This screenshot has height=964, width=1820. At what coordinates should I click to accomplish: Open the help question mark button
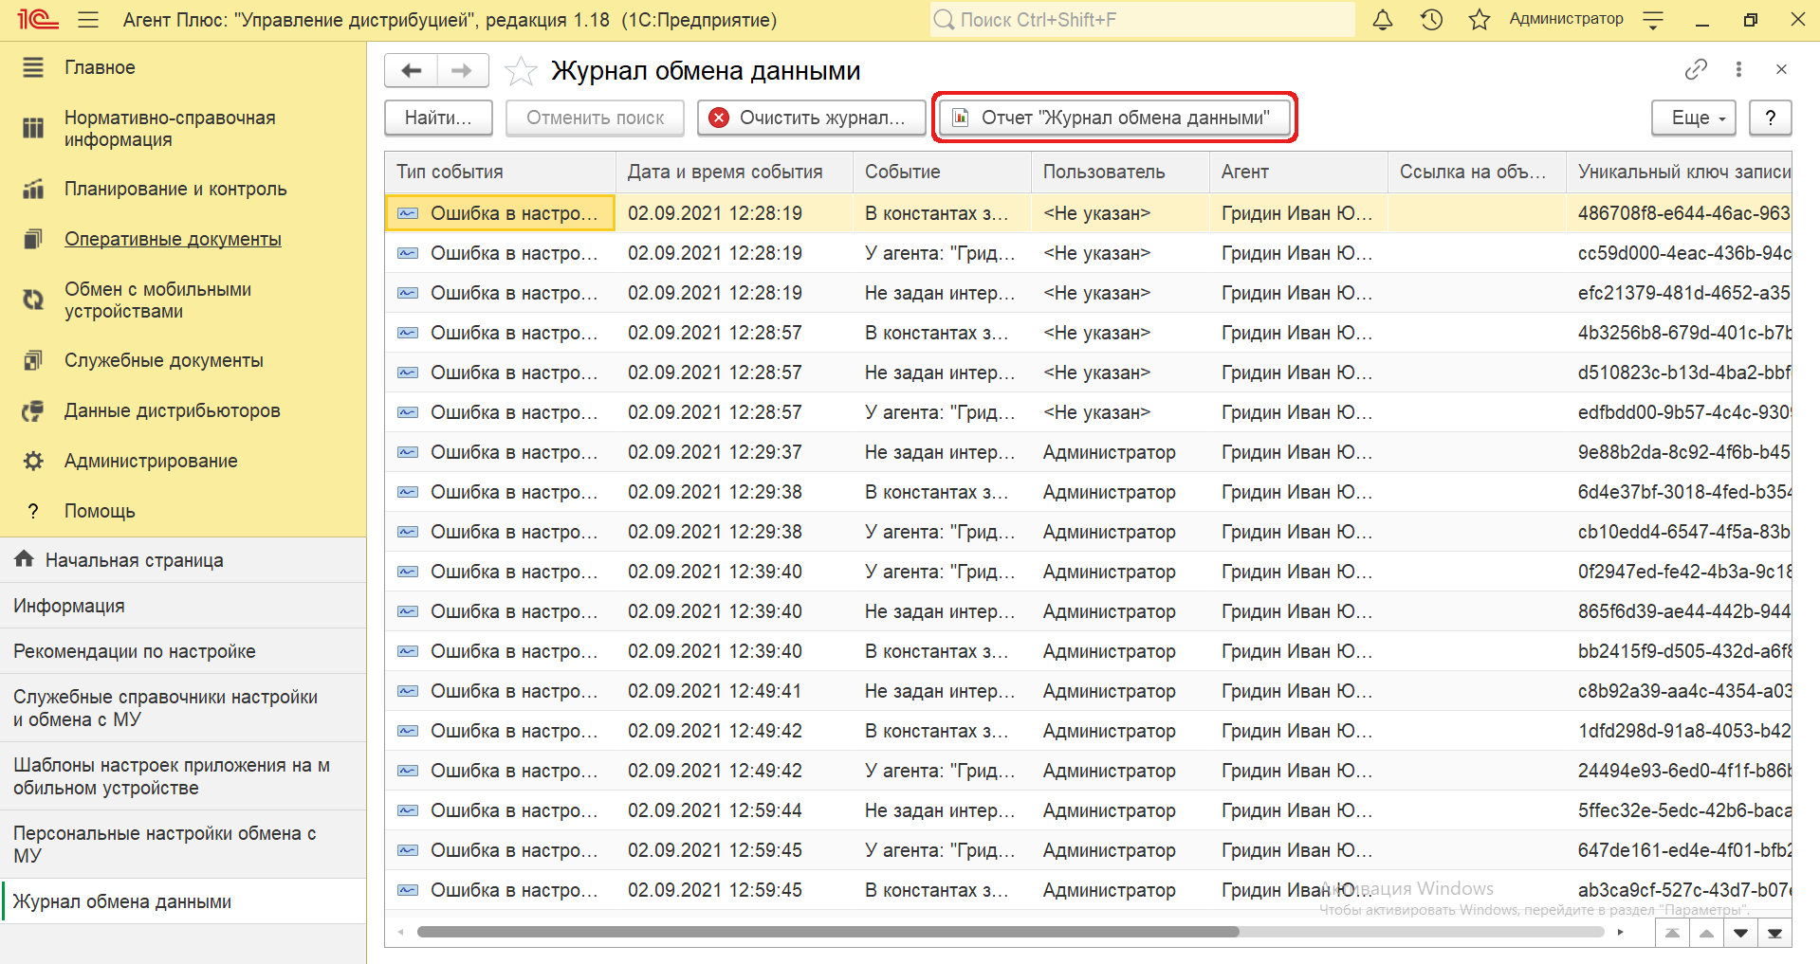tap(1770, 118)
